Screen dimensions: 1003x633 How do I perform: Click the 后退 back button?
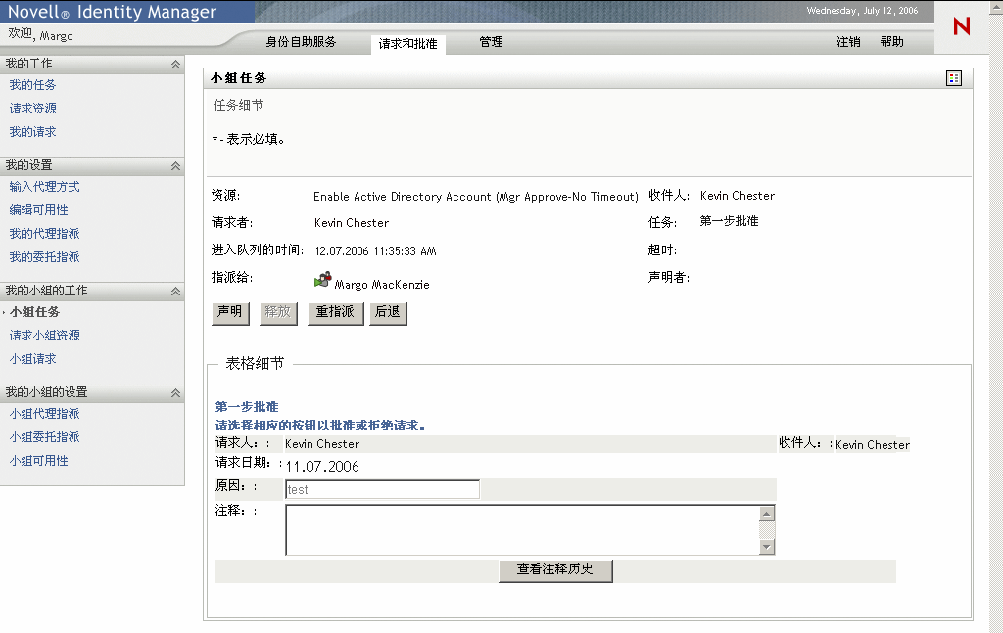(388, 313)
